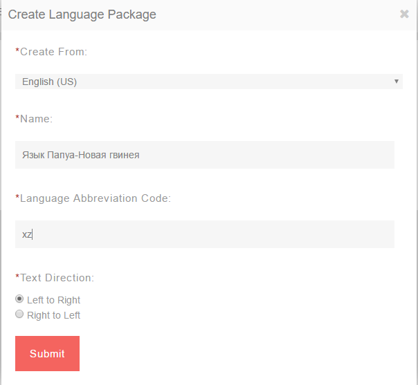Place cursor on the "xz" text
418x385 pixels.
(27, 234)
